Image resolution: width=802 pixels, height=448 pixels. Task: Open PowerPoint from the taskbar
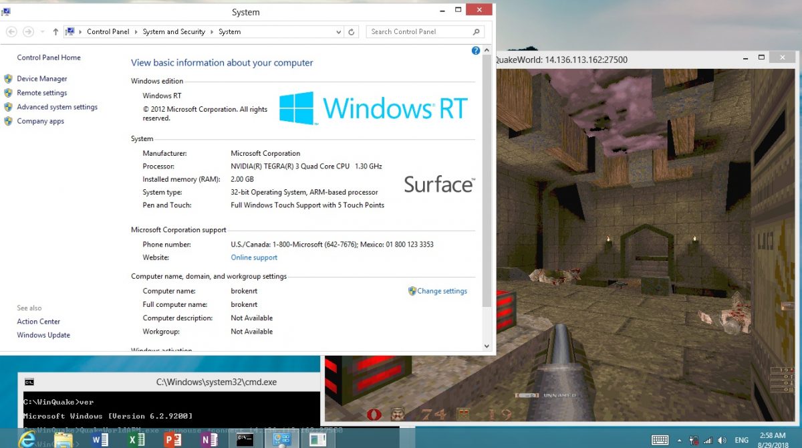171,439
